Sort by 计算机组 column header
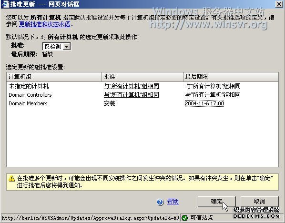 pos(54,77)
